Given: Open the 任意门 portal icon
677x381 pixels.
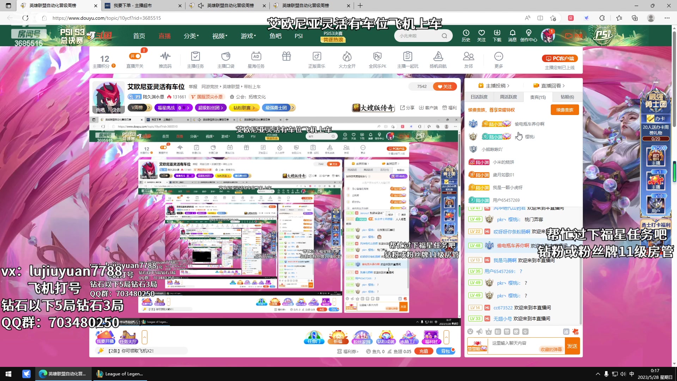Looking at the screenshot, I should click(314, 337).
